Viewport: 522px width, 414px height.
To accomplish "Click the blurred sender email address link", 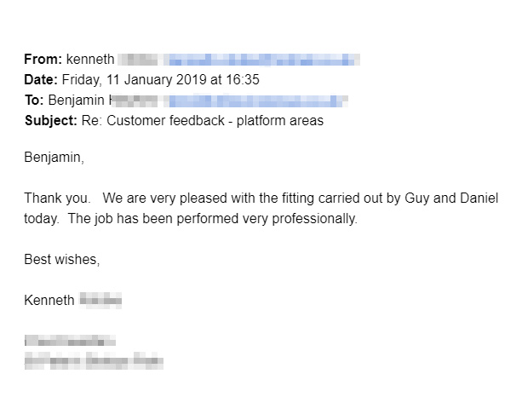I will tap(261, 60).
